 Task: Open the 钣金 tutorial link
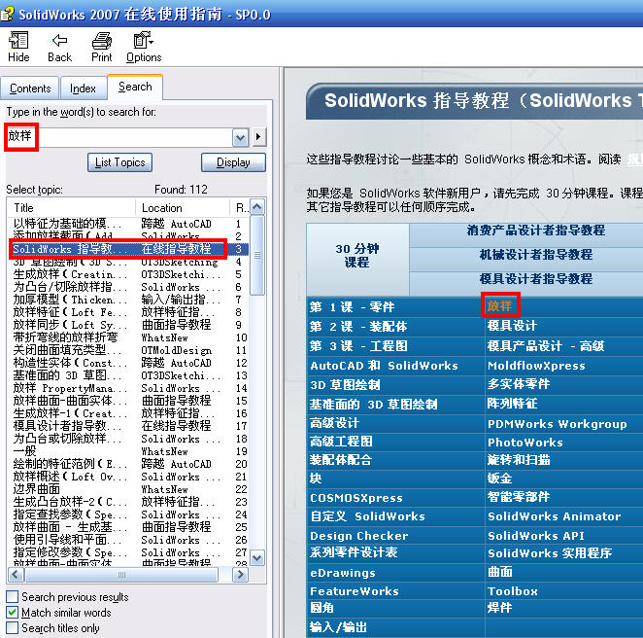pyautogui.click(x=499, y=478)
